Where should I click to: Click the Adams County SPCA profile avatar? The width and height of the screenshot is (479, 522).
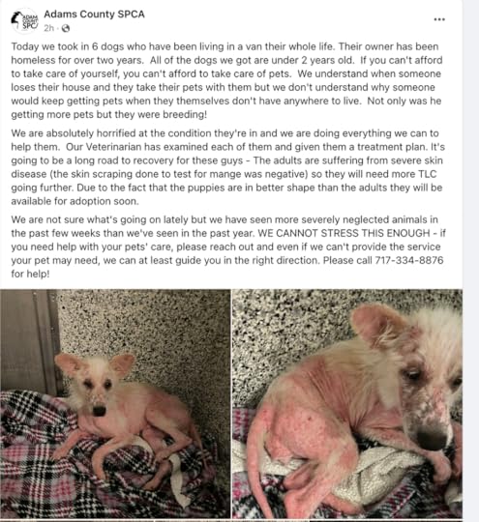tap(24, 21)
